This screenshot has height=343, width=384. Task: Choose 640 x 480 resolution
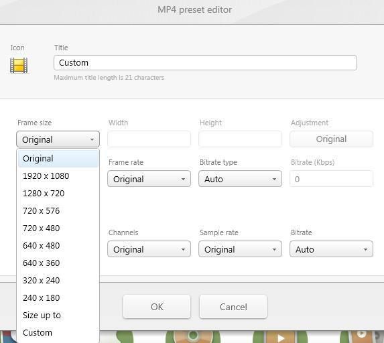[58, 246]
